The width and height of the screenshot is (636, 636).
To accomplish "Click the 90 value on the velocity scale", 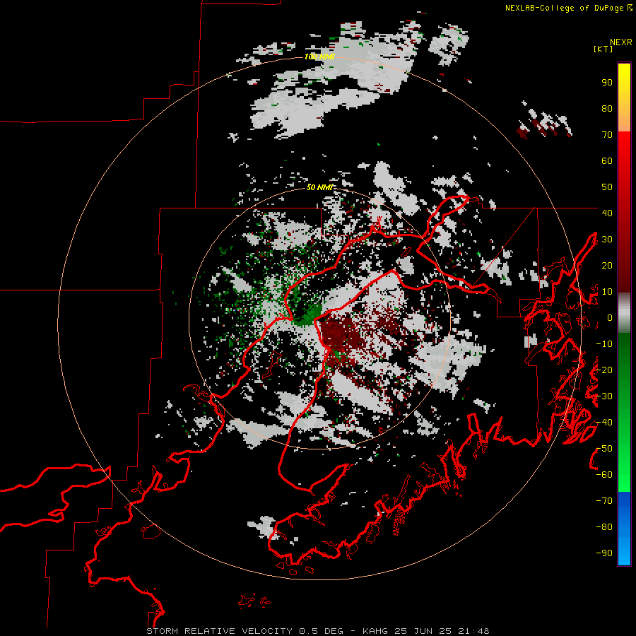I will (x=607, y=83).
